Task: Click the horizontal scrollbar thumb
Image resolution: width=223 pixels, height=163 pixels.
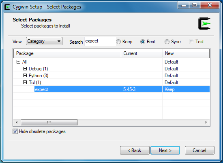Action: [x=49, y=122]
